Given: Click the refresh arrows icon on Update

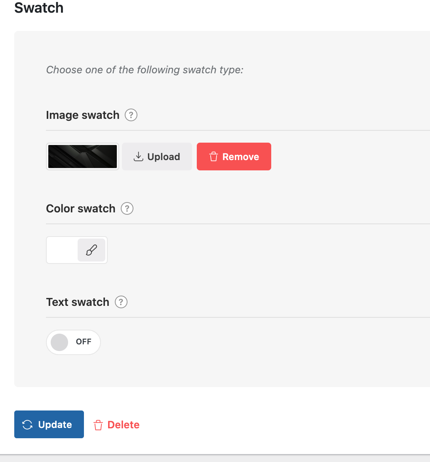Looking at the screenshot, I should [27, 425].
